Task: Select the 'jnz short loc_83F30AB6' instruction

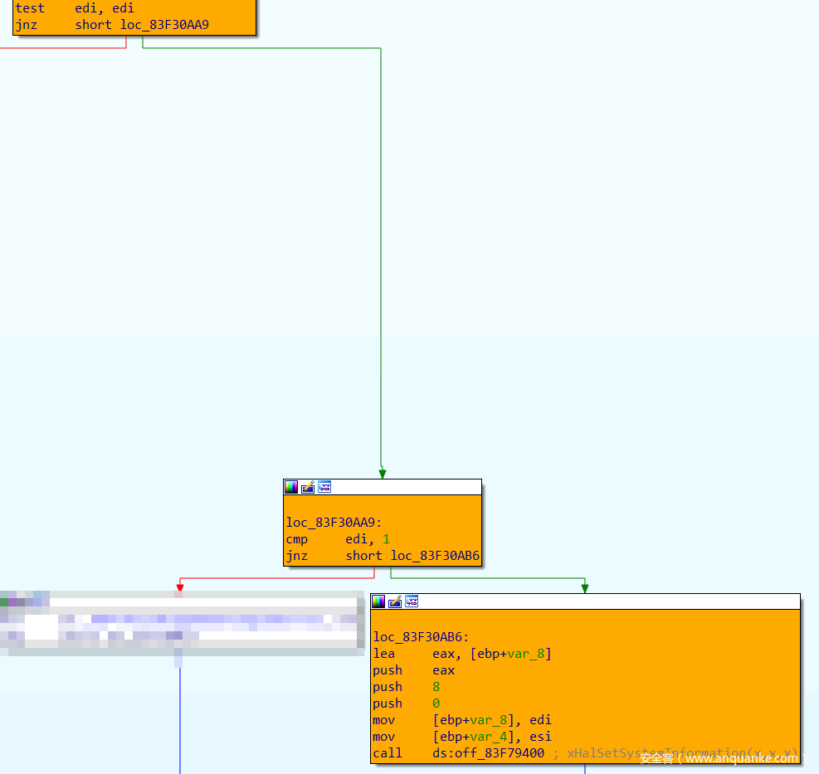Action: click(x=383, y=556)
